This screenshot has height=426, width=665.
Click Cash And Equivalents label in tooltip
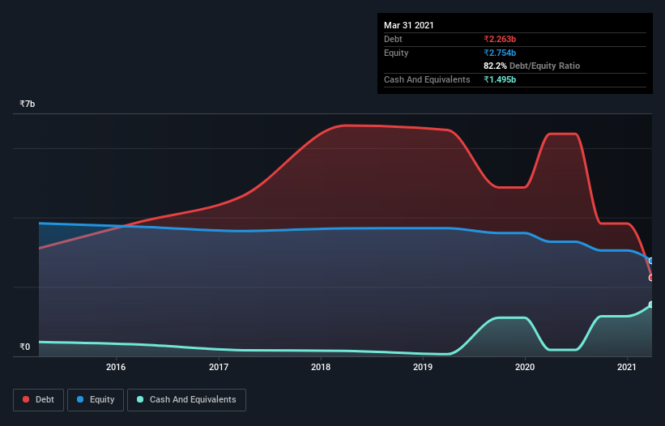tap(427, 79)
